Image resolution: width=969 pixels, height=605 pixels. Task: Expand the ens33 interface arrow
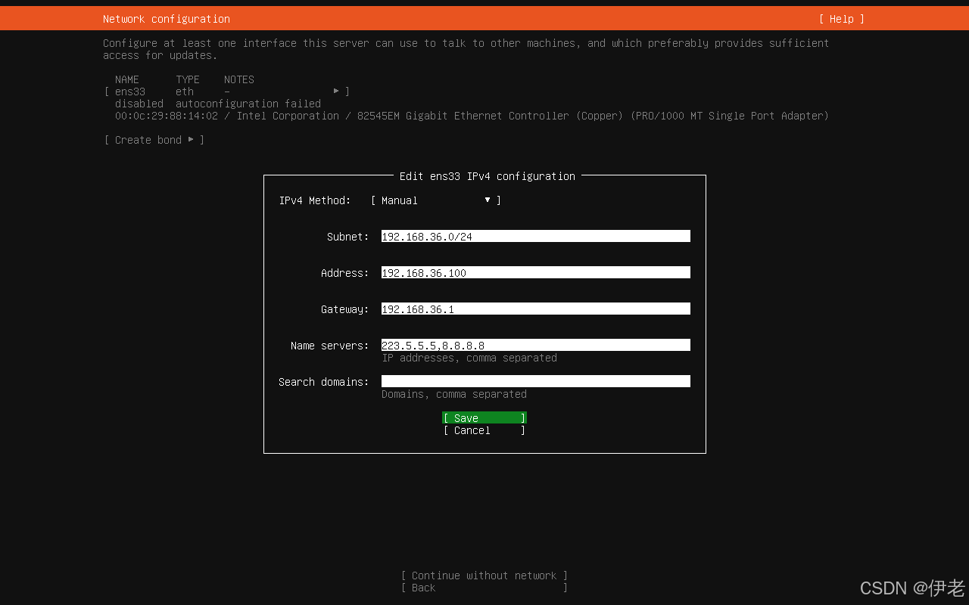click(x=336, y=92)
